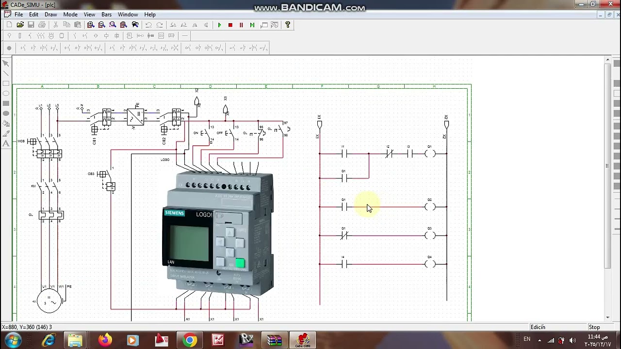
Task: Click the horizontal line tool in second toolbar
Action: pos(184,36)
